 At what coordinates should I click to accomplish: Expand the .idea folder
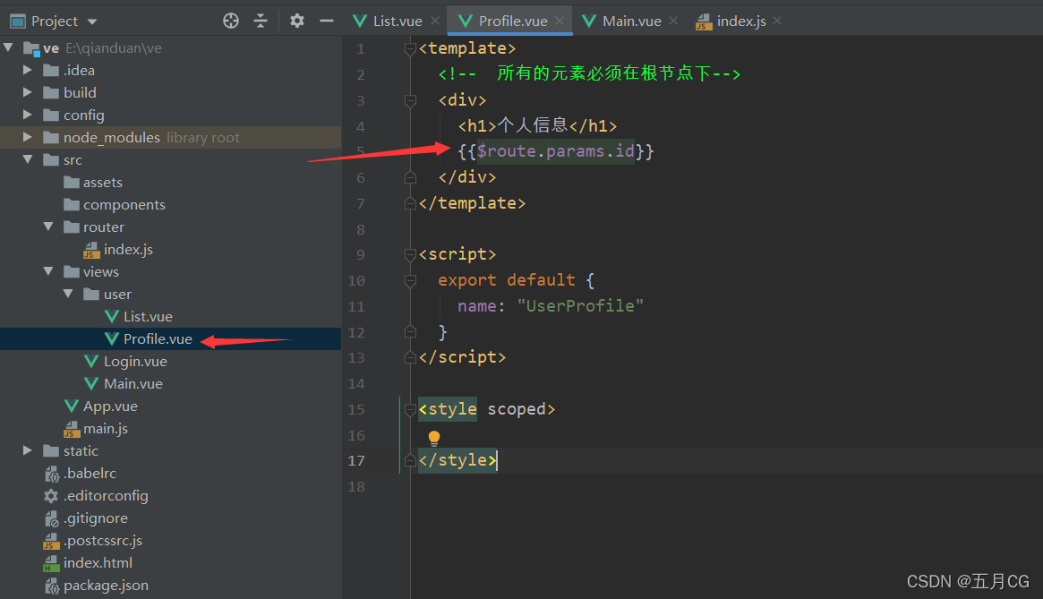click(x=27, y=70)
